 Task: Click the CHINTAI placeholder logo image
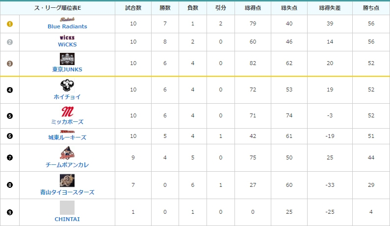point(67,207)
